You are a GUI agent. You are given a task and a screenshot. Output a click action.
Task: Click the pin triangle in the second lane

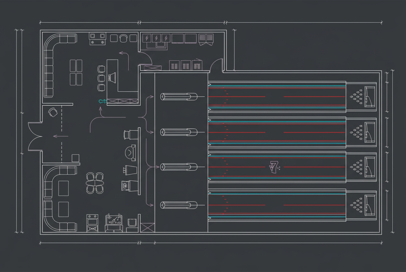[357, 133]
